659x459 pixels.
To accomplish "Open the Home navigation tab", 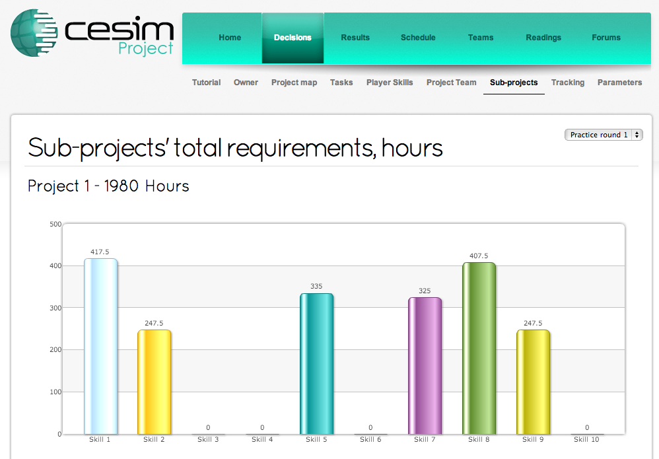I will click(x=229, y=38).
